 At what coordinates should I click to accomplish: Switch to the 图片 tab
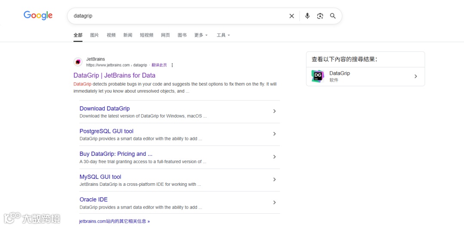pos(95,35)
